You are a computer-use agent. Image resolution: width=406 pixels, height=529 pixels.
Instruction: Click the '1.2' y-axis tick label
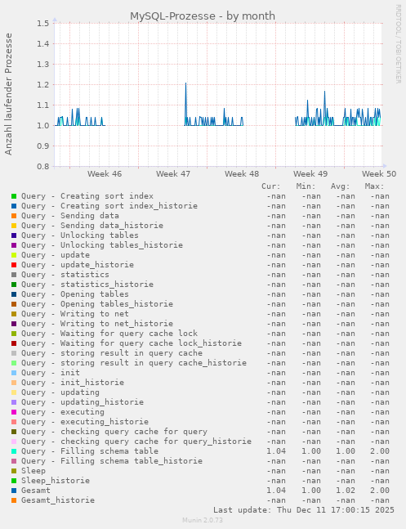42,85
